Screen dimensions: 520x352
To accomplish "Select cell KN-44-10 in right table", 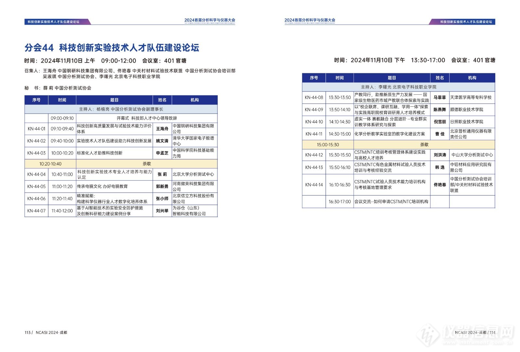I will pos(314,122).
